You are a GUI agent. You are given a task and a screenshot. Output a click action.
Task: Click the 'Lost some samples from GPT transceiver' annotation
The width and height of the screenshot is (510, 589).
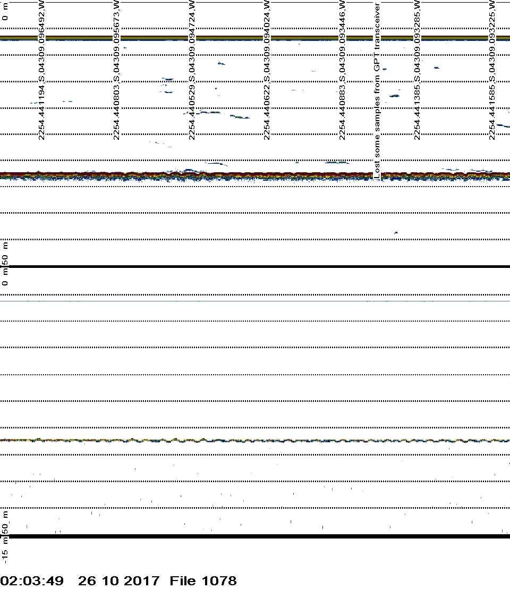377,90
